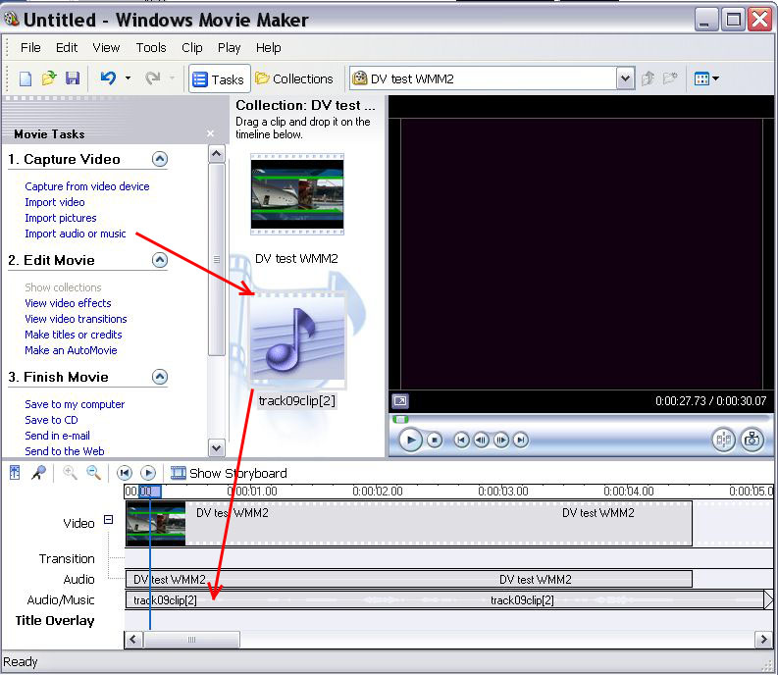Click the monitor Forward button
This screenshot has height=675, width=778.
(x=521, y=441)
